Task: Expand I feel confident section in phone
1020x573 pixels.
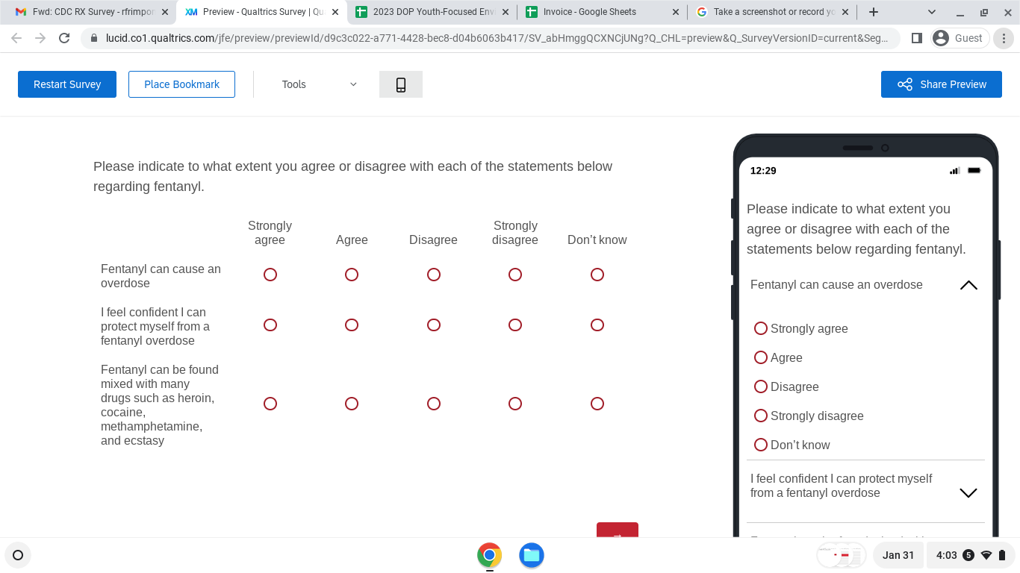Action: coord(968,492)
